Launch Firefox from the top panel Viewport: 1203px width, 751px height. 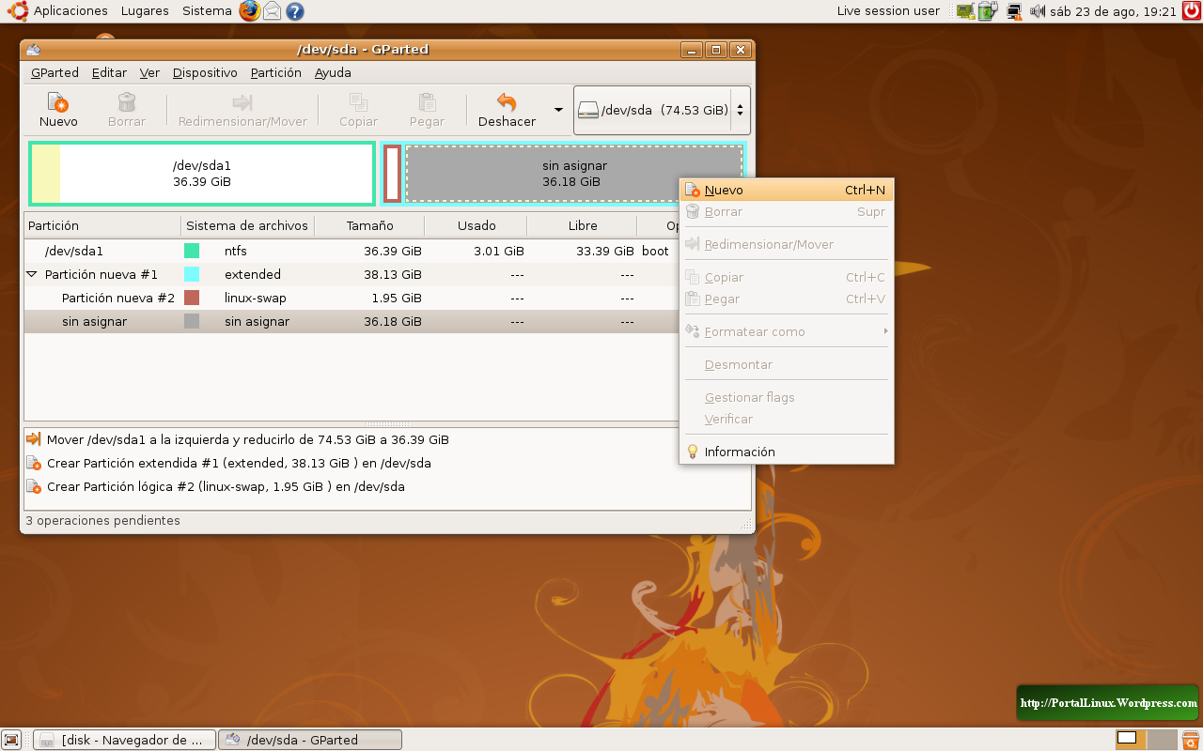point(249,11)
